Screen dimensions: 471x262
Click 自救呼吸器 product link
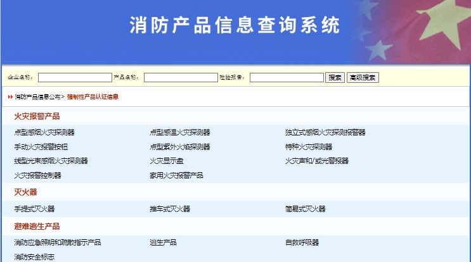coord(302,242)
